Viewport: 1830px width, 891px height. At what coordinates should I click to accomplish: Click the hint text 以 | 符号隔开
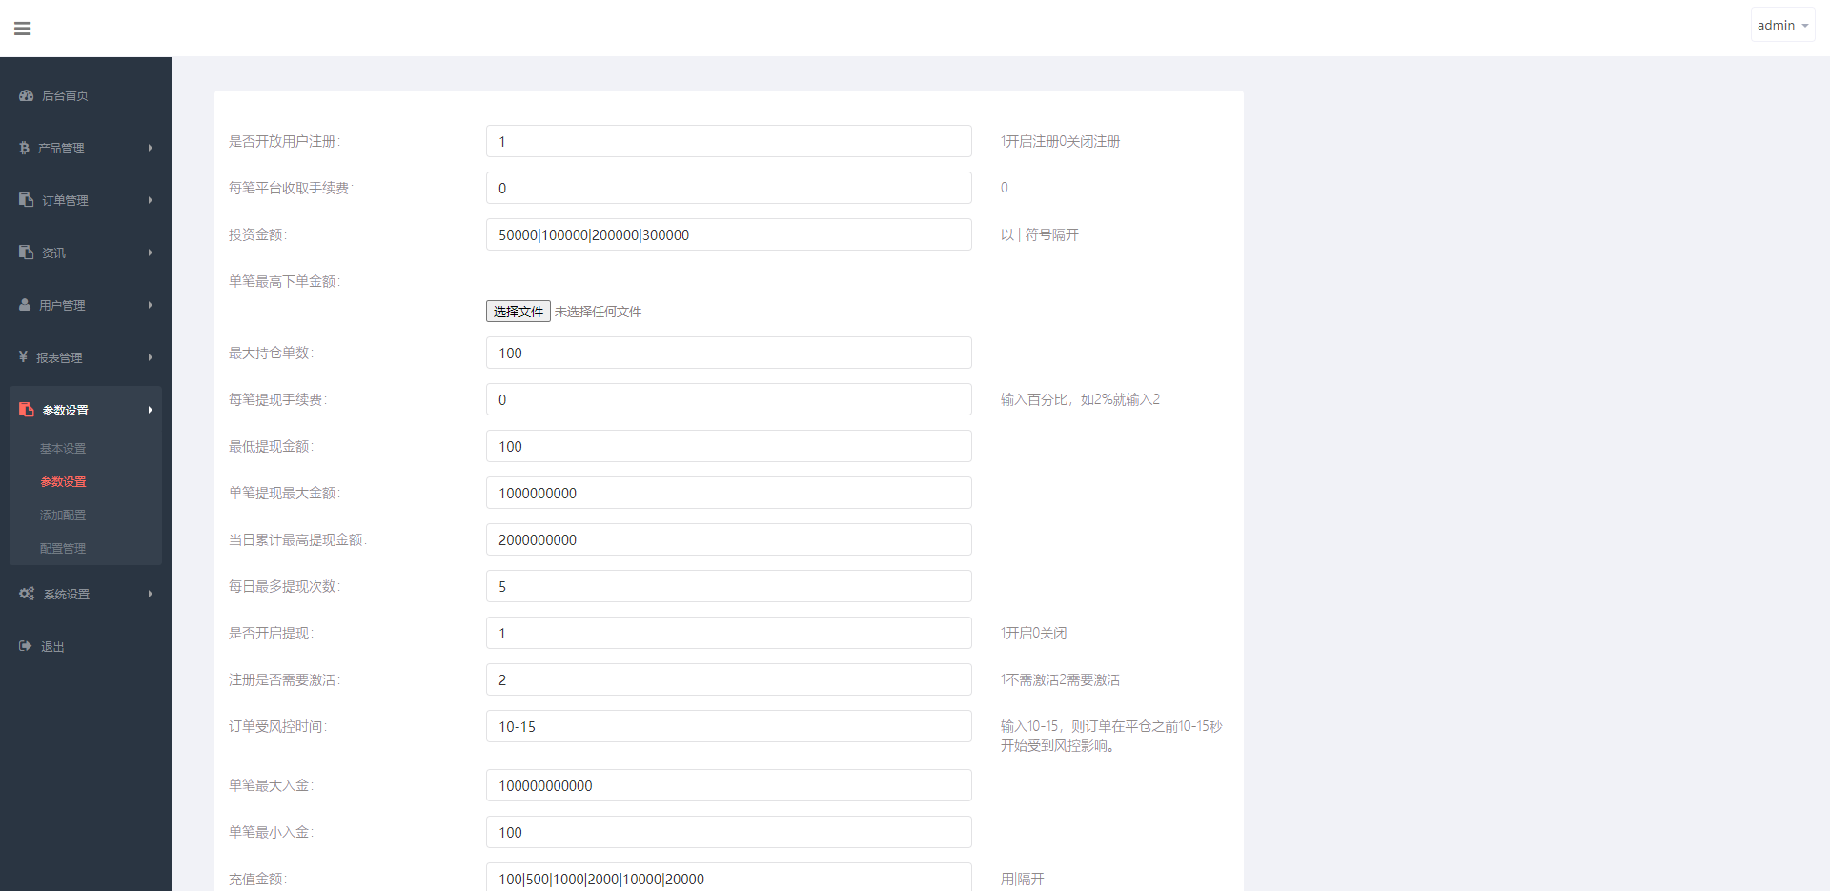(x=1040, y=234)
